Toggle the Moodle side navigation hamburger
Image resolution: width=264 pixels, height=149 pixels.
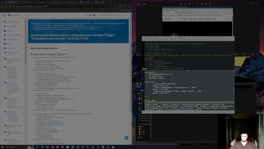click(x=4, y=15)
